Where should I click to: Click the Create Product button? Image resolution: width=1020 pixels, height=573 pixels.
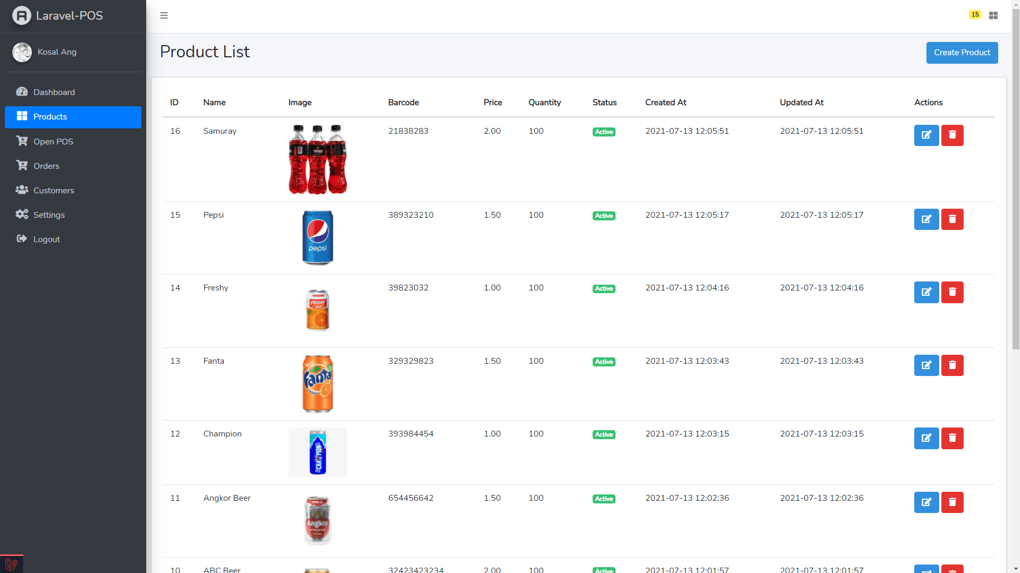pos(962,53)
